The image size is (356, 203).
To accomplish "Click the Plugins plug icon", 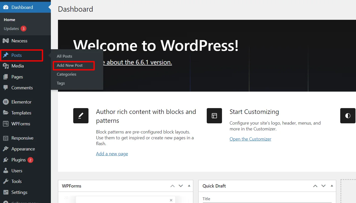I will 6,160.
